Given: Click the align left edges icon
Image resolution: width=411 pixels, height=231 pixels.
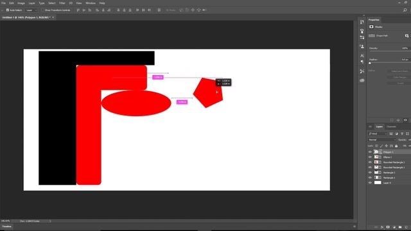Looking at the screenshot, I should point(97,10).
